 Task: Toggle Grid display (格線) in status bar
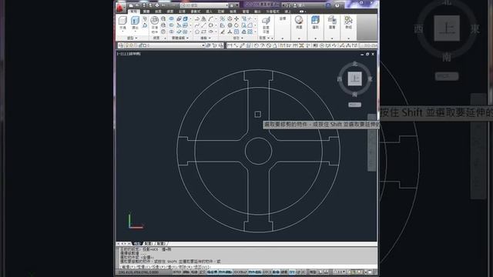pyautogui.click(x=194, y=272)
